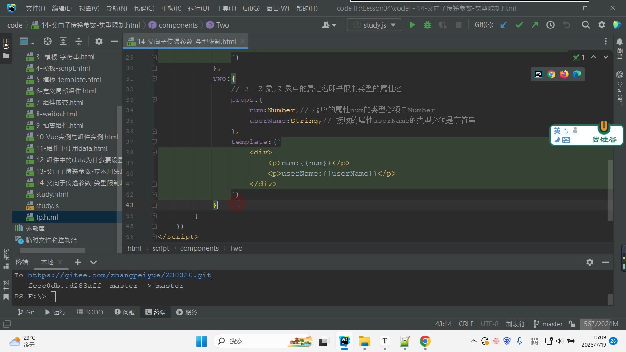Preview the page in Chrome browser icon

click(x=551, y=74)
